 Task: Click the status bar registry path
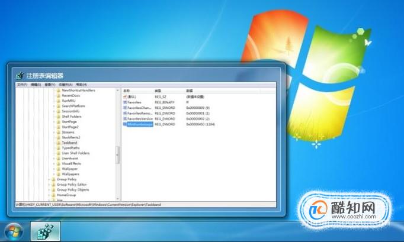point(88,205)
